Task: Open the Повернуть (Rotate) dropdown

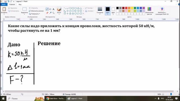Action: point(34,14)
